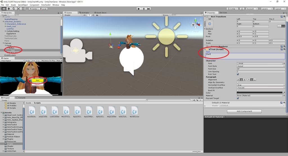The height and width of the screenshot is (156, 288).
Task: Click the anchor presets box in Rect Transform
Action: pos(210,24)
